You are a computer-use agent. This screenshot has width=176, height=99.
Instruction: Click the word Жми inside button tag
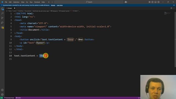[x=81, y=40]
